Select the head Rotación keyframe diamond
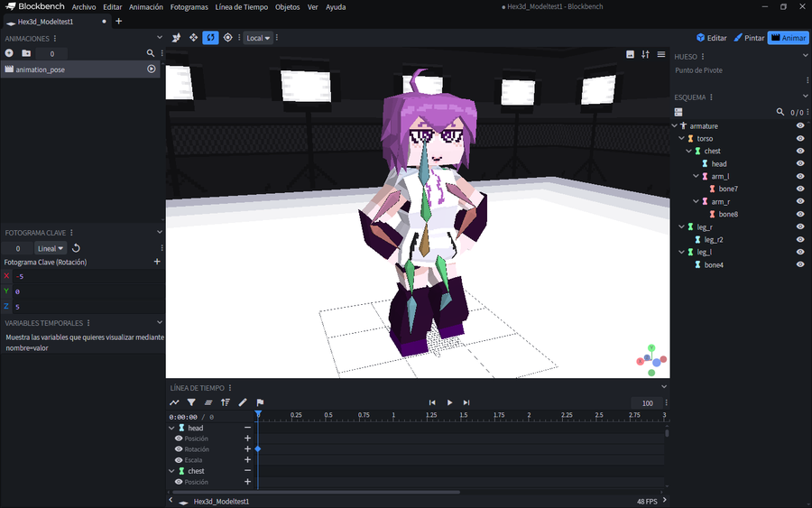This screenshot has height=508, width=812. (x=258, y=449)
